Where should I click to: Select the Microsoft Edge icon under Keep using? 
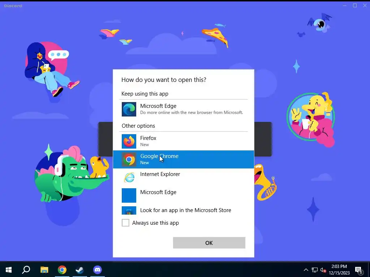tap(129, 109)
